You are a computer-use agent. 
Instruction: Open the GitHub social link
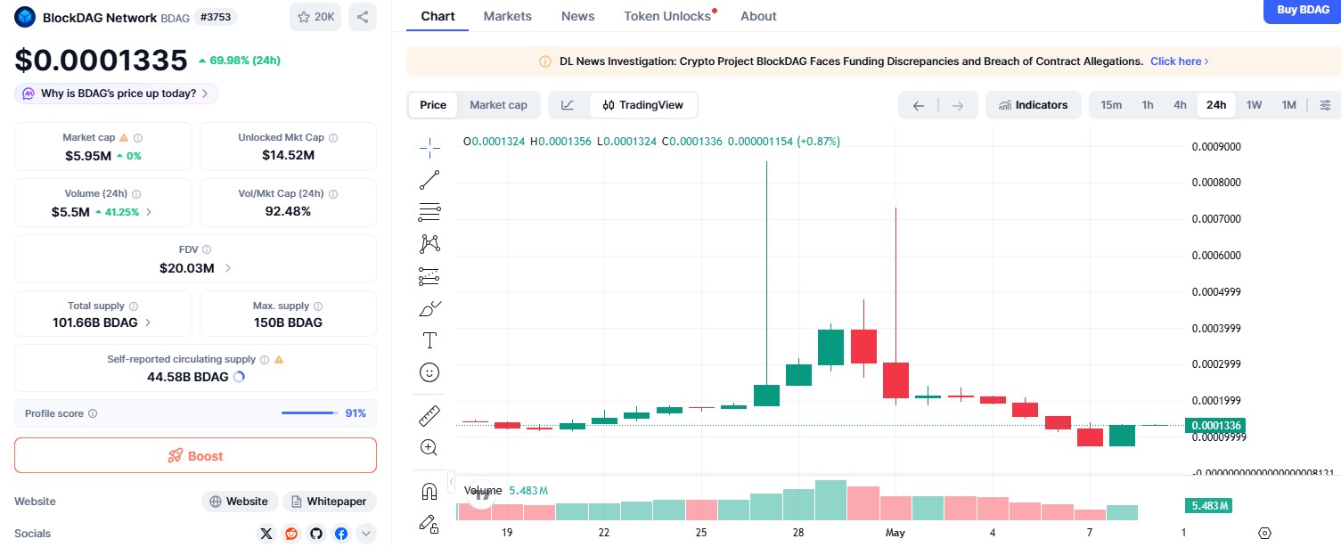click(316, 534)
